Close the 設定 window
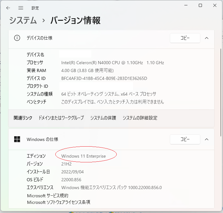 (x=215, y=5)
